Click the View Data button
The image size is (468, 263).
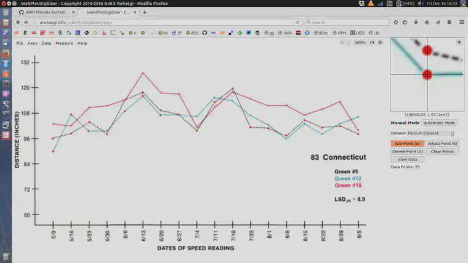tap(408, 159)
